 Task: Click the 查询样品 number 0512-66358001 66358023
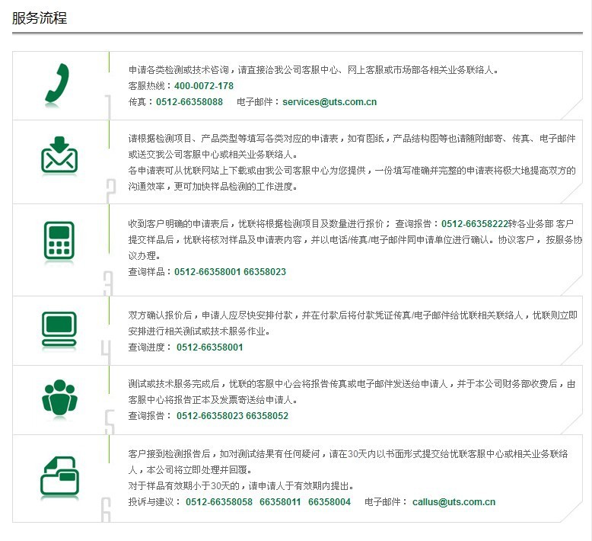(230, 272)
